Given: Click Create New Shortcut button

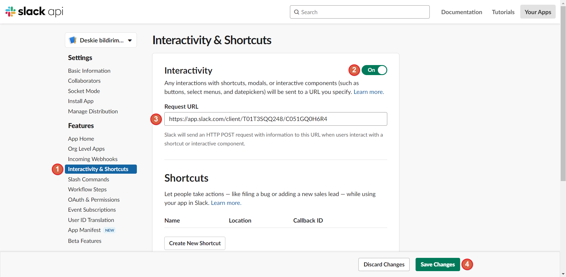Looking at the screenshot, I should pyautogui.click(x=195, y=243).
